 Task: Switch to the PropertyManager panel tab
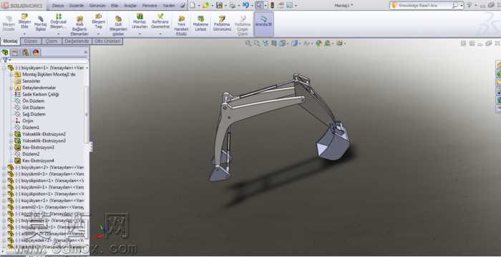15,52
